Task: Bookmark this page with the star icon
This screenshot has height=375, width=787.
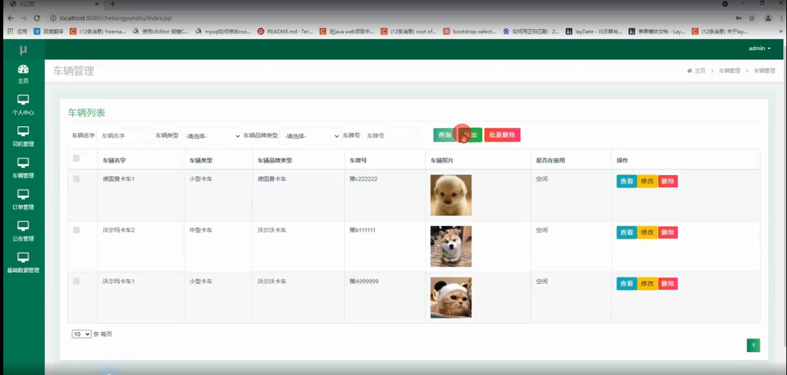Action: 752,18
